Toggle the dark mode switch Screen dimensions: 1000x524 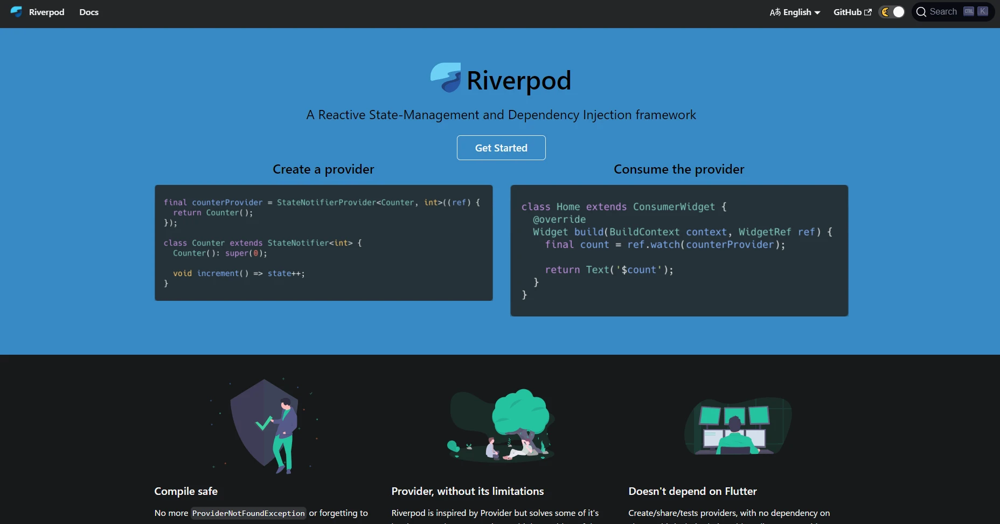tap(892, 11)
